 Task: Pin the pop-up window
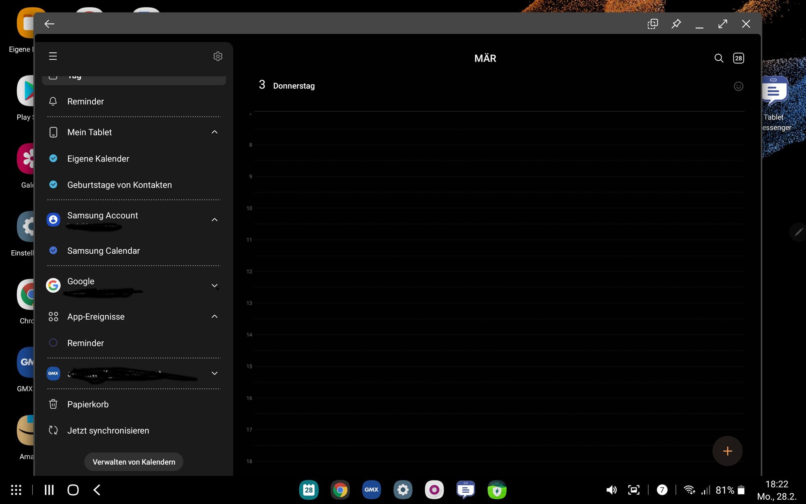click(676, 24)
